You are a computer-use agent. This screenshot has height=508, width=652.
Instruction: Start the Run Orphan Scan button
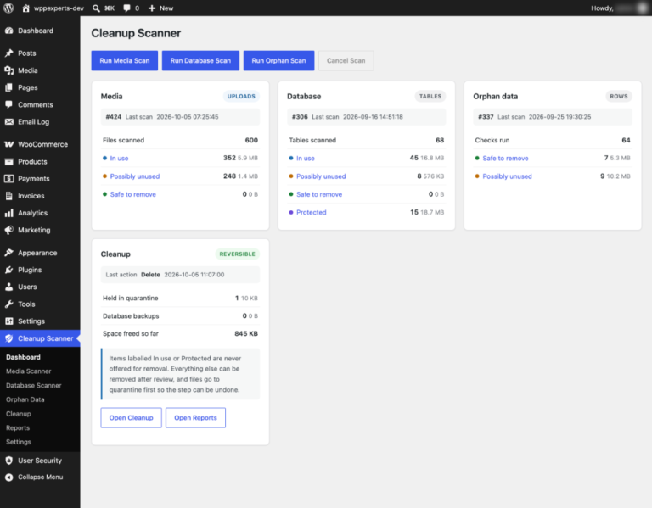pyautogui.click(x=278, y=61)
